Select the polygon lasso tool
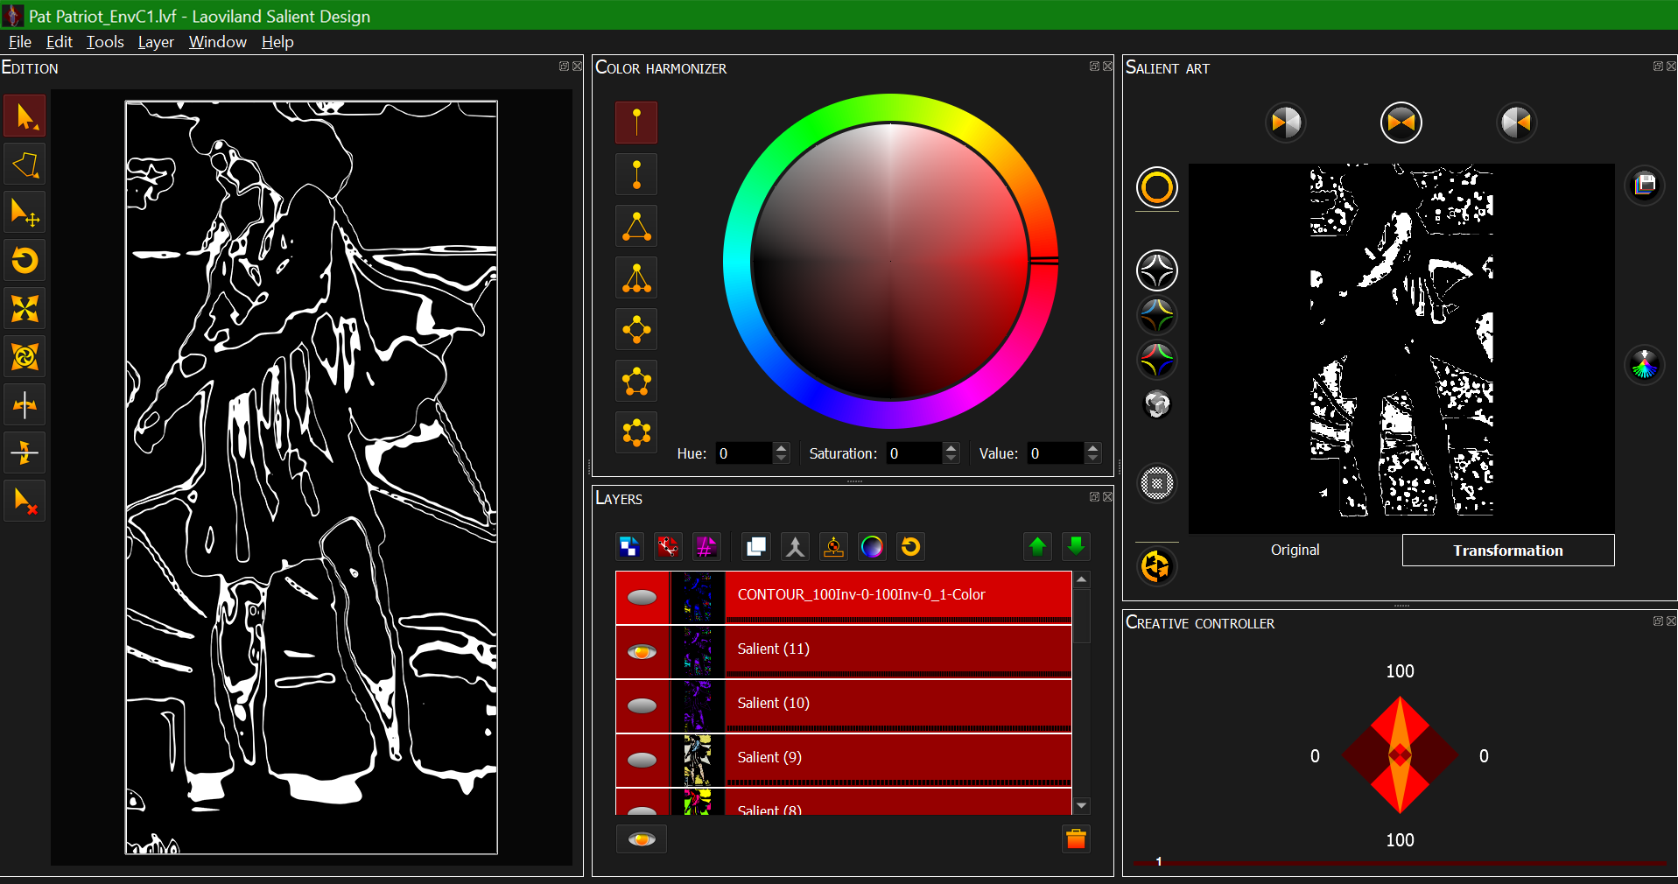Viewport: 1678px width, 884px height. [25, 165]
